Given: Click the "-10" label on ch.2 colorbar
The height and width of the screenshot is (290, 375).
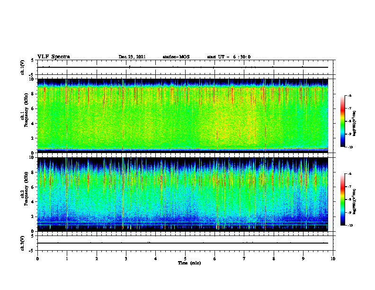Looking at the screenshot, I should [x=350, y=226].
